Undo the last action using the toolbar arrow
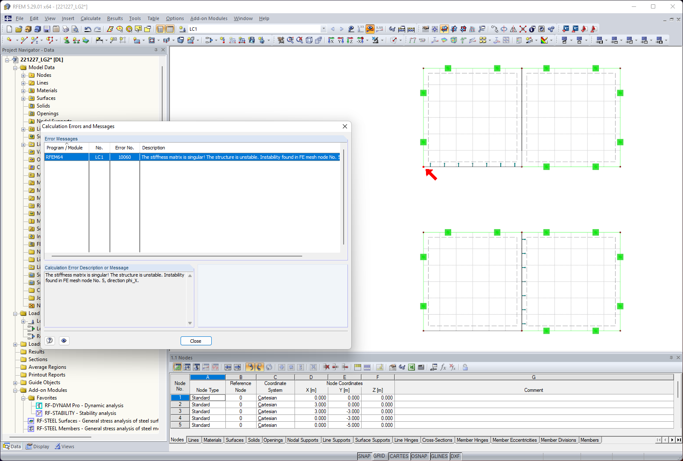 [88, 29]
